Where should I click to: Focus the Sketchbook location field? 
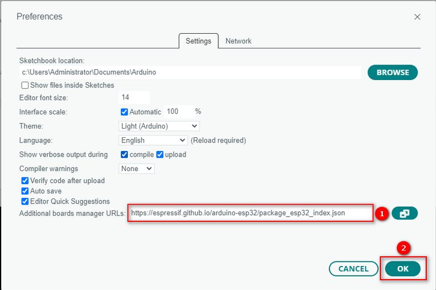190,73
